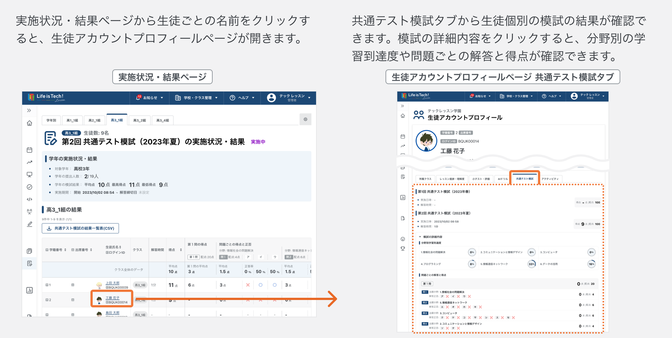Open the 所属クラス tab in the profile
The image size is (672, 338).
pyautogui.click(x=425, y=179)
